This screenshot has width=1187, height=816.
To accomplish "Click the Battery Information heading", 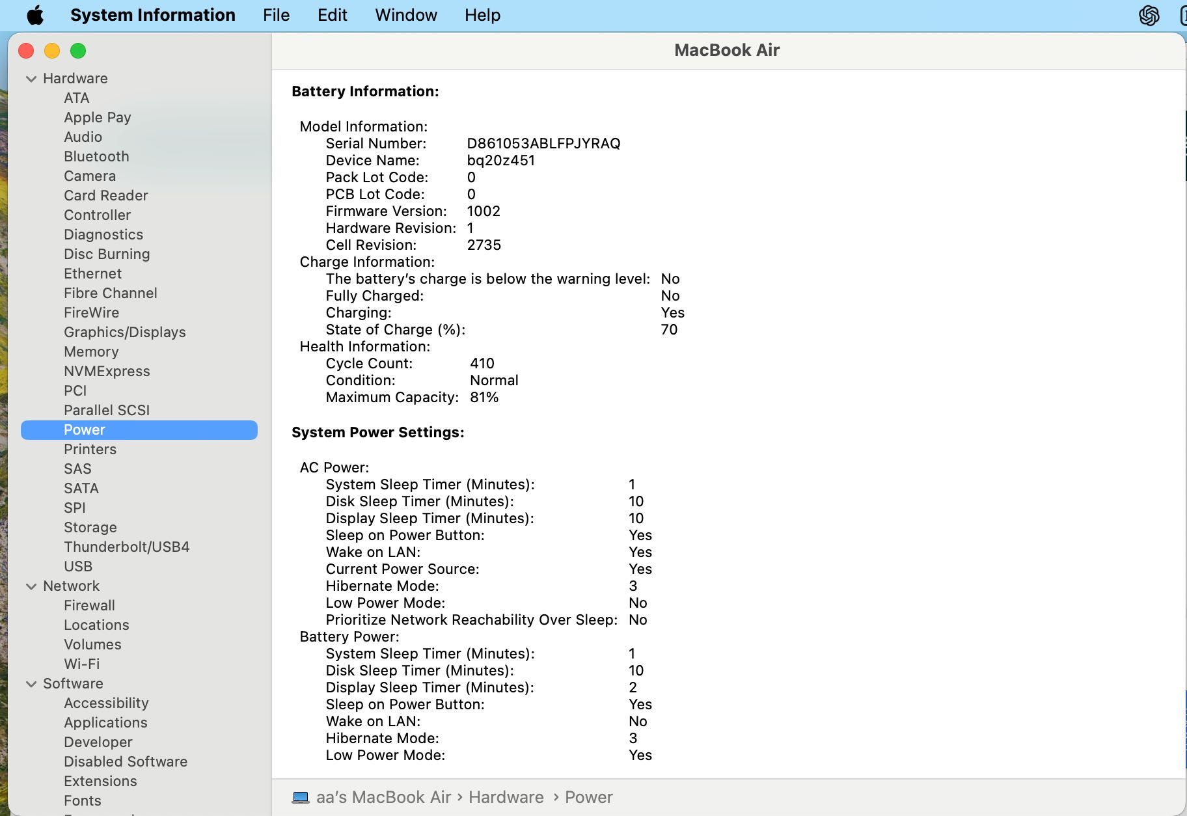I will [365, 91].
